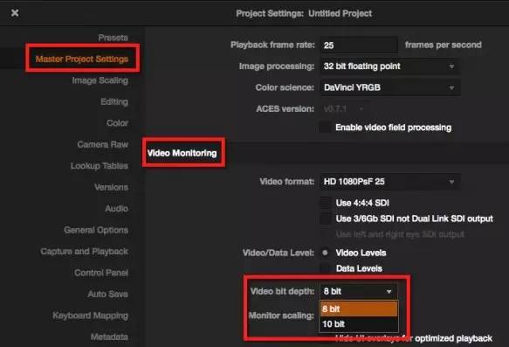This screenshot has height=347, width=509.
Task: Click the Playback frame rate field
Action: coord(359,45)
